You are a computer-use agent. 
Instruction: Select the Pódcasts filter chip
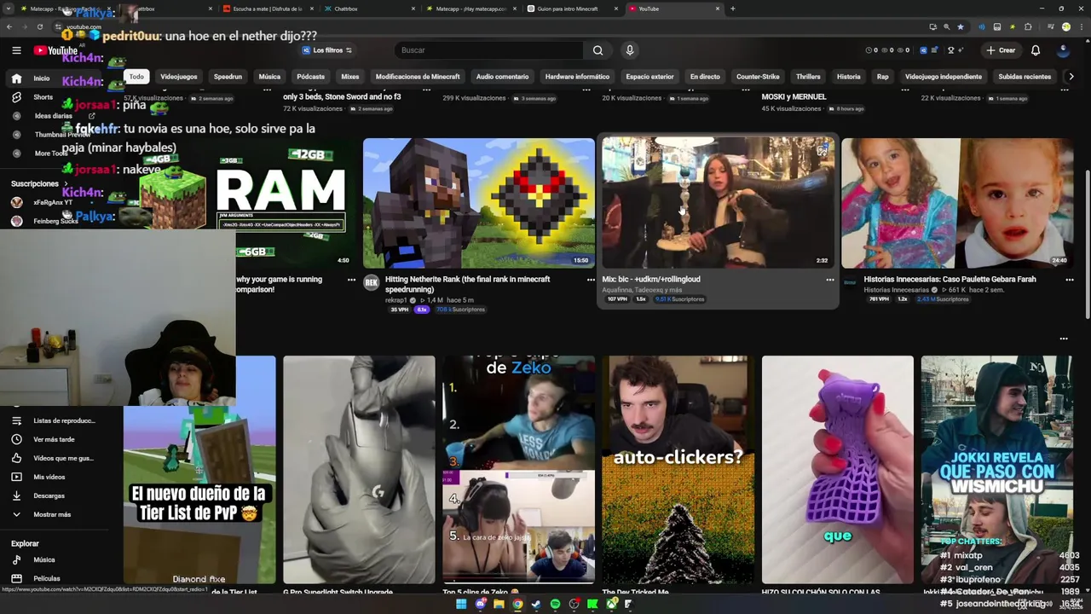click(310, 77)
